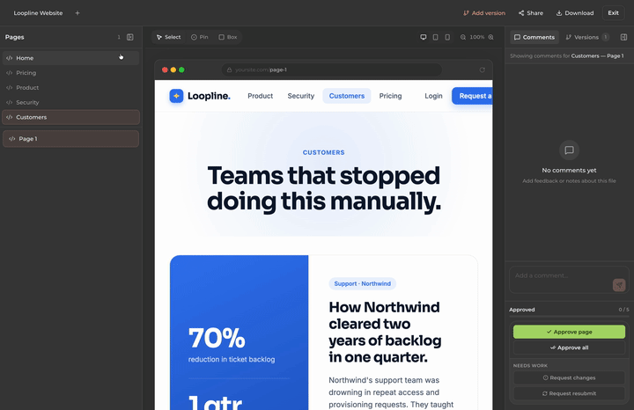This screenshot has width=634, height=410.
Task: Click the blue Request a button
Action: pos(472,96)
